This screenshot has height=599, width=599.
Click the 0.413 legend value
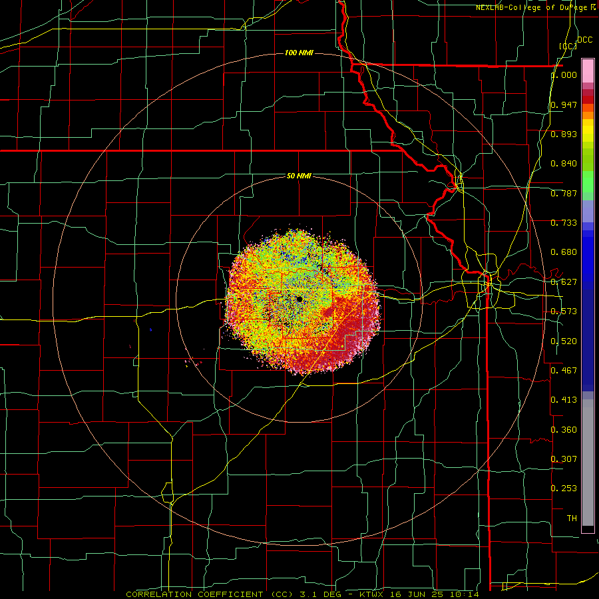coord(564,400)
